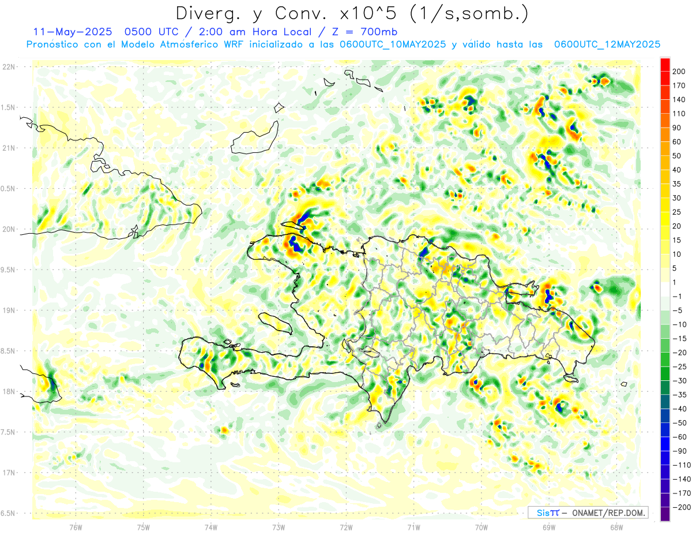This screenshot has width=692, height=535.
Task: Pick the purple swatch below -200
Action: coord(665,515)
